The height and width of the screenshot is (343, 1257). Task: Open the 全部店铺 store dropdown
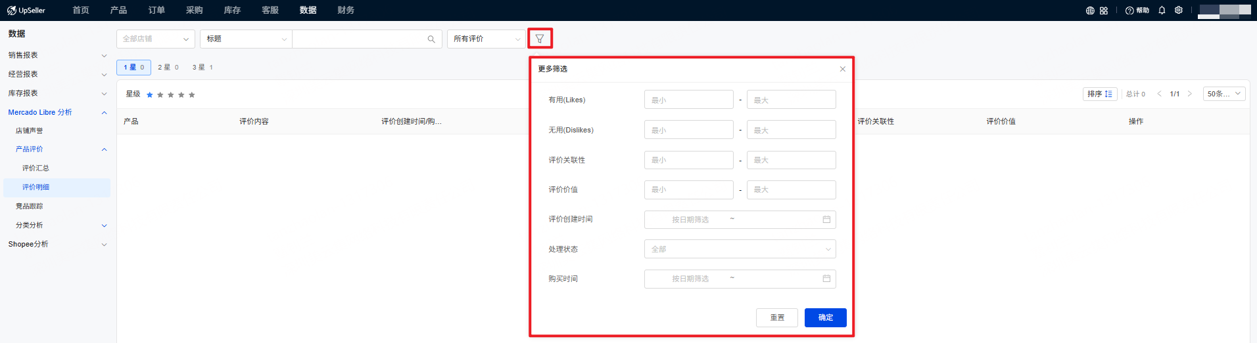pos(155,39)
